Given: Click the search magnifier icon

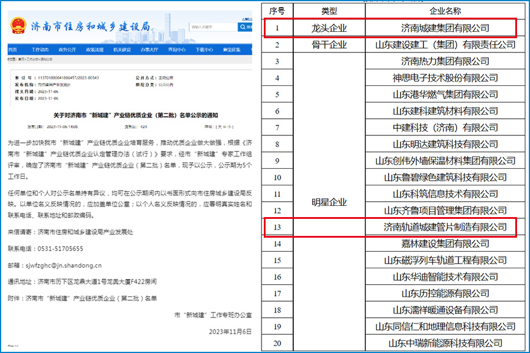Looking at the screenshot, I should 243,26.
